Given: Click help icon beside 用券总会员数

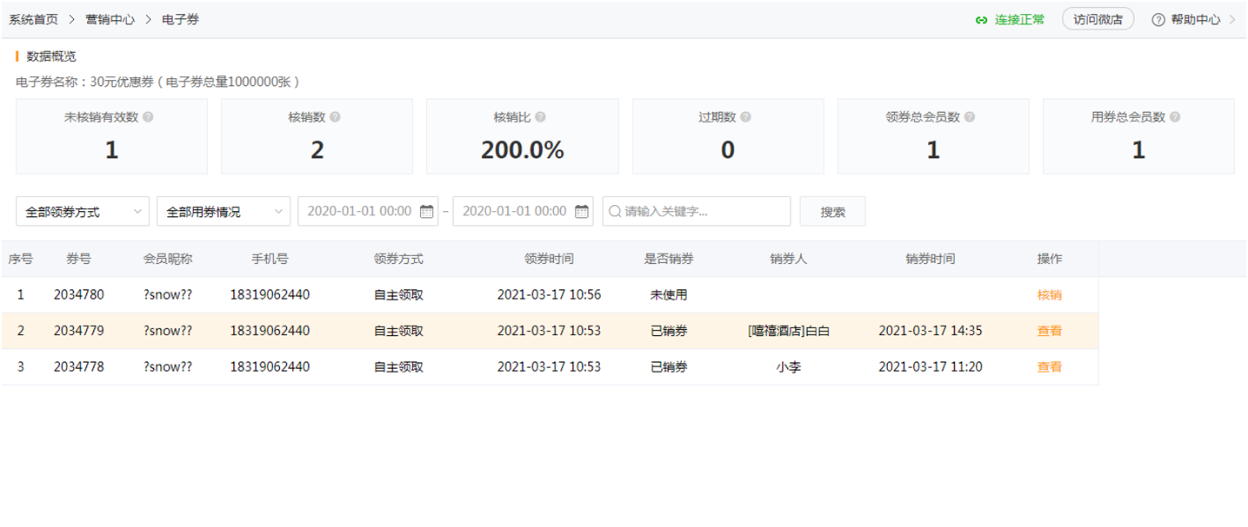Looking at the screenshot, I should click(1175, 117).
